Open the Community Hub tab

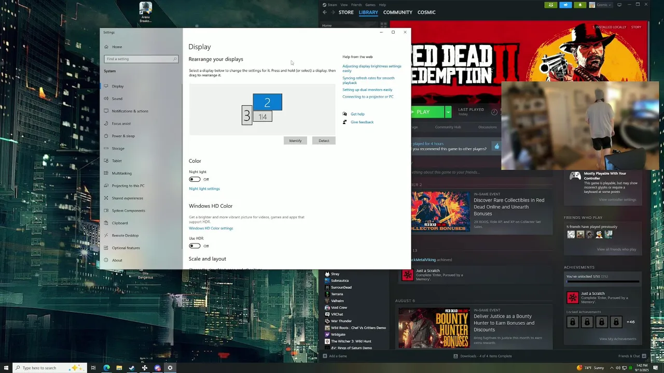click(448, 127)
